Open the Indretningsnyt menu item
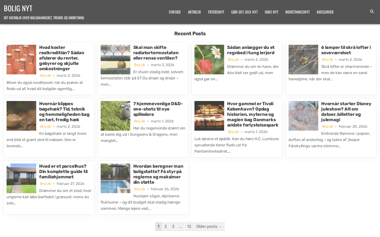Screen dimensions: 380x237 (x=297, y=12)
